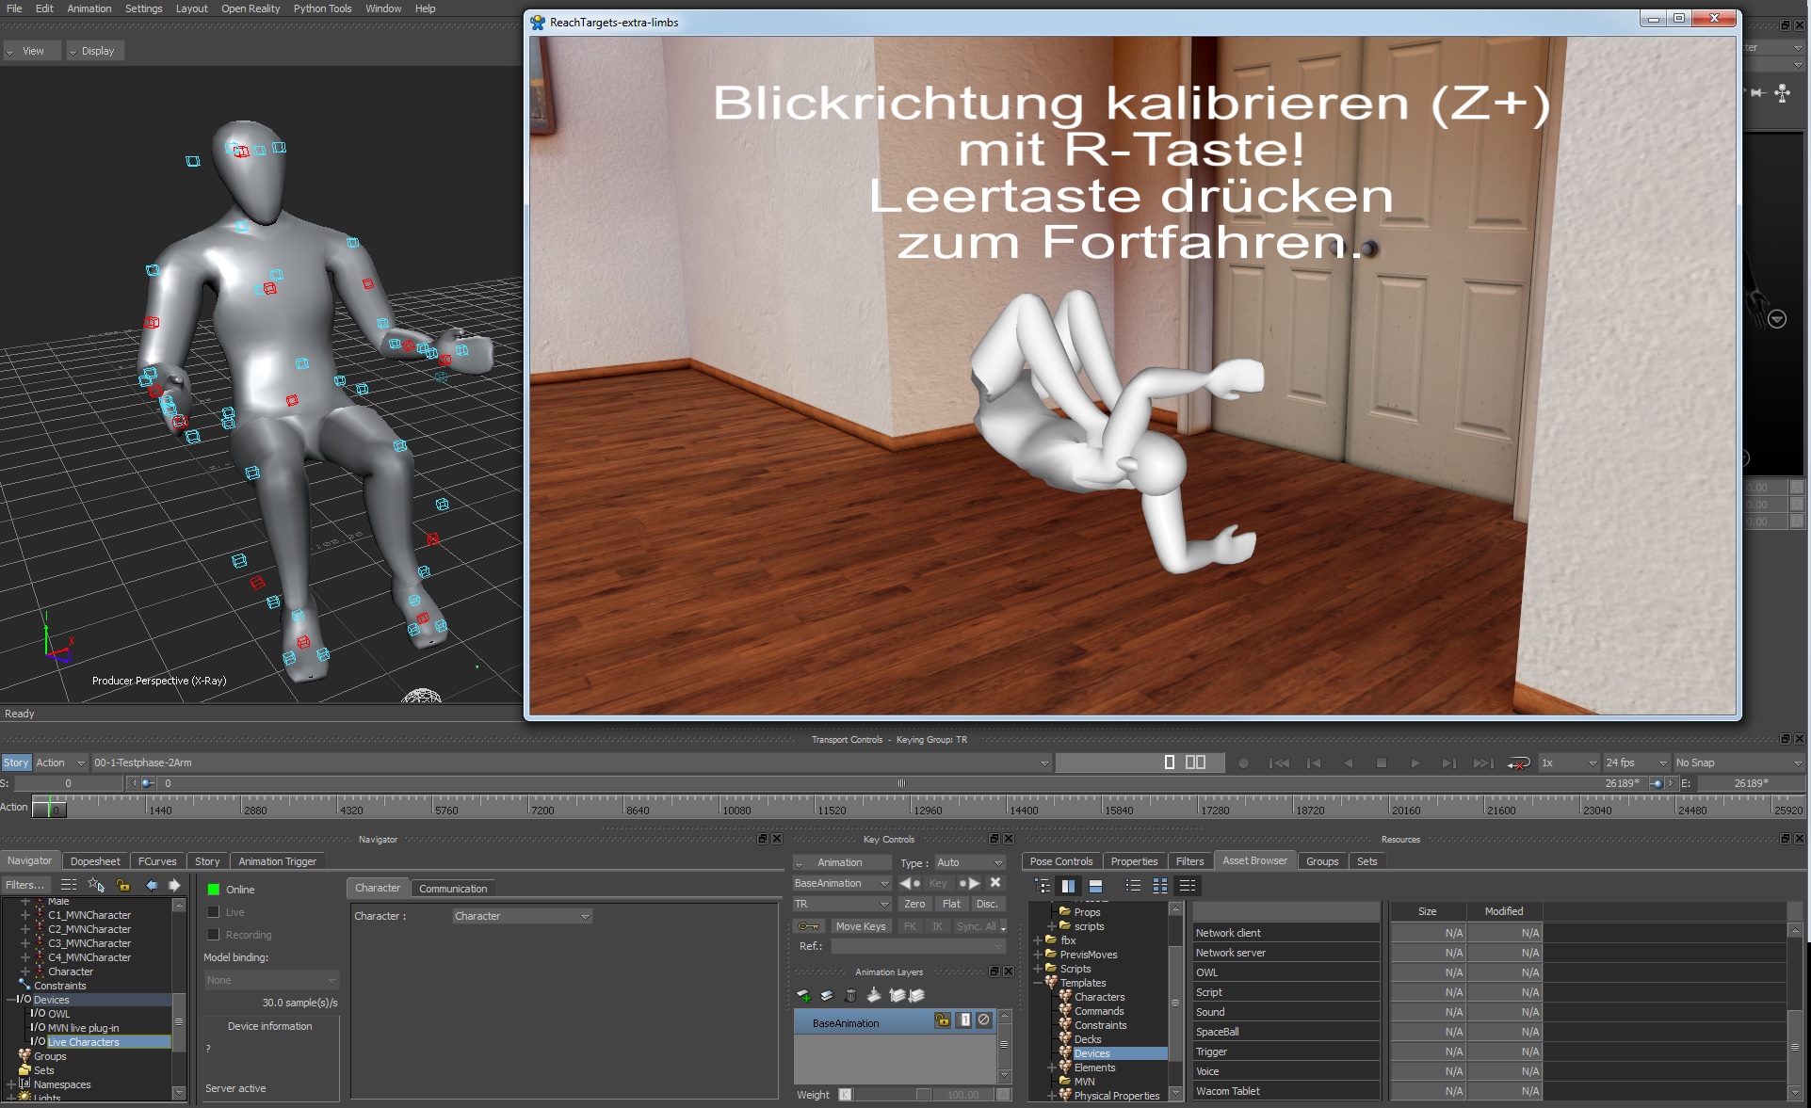Viewport: 1811px width, 1108px height.
Task: Toggle the Online device checkbox
Action: click(x=214, y=890)
